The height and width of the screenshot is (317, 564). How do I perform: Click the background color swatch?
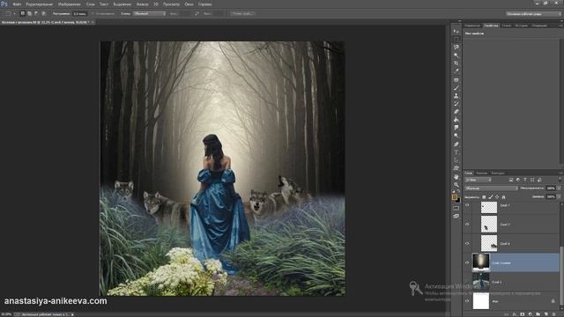pyautogui.click(x=458, y=201)
